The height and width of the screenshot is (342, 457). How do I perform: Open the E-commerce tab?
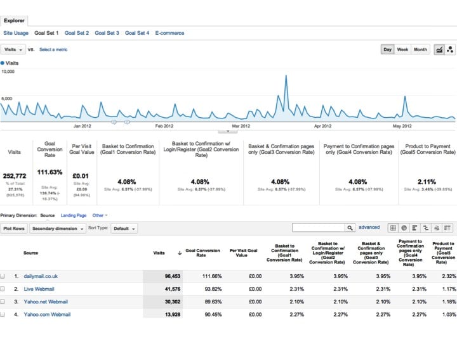tap(169, 33)
